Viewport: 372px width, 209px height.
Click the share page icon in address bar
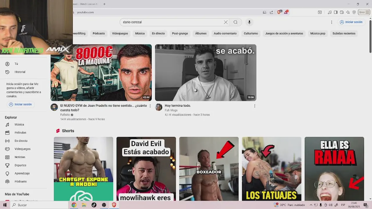(271, 12)
